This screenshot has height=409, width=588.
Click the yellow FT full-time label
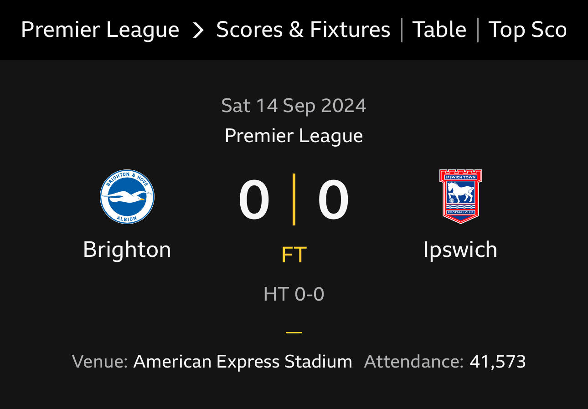(x=294, y=255)
